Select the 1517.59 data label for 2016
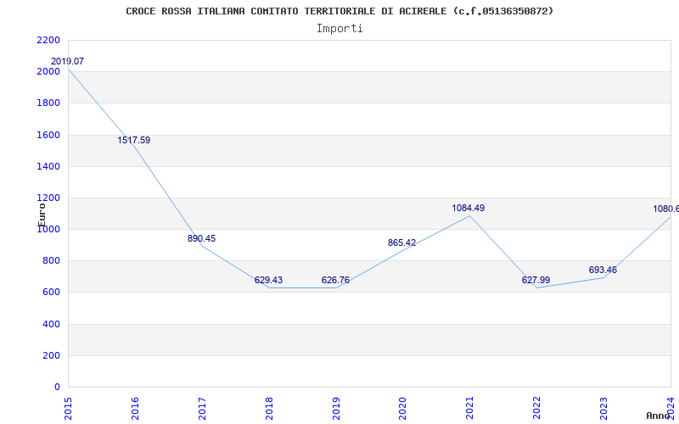Screen dimensions: 679x424 (x=134, y=140)
